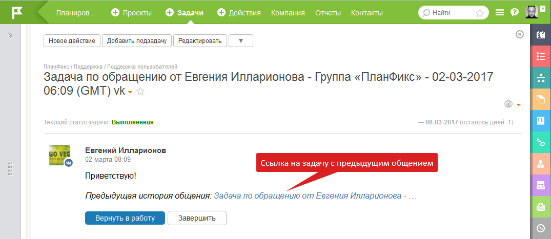Click the Завершить button

pyautogui.click(x=197, y=218)
